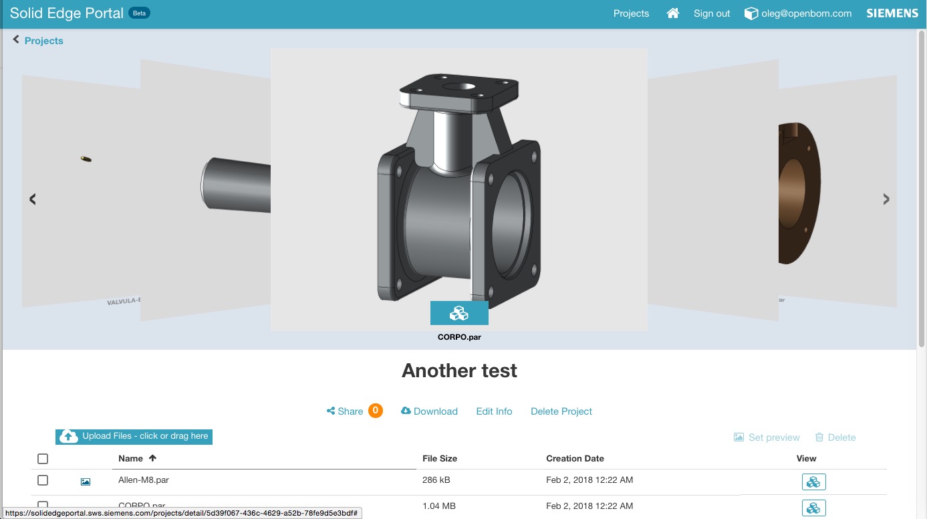Show previous carousel model with left arrow
Viewport: 927px width, 519px height.
pyautogui.click(x=32, y=199)
